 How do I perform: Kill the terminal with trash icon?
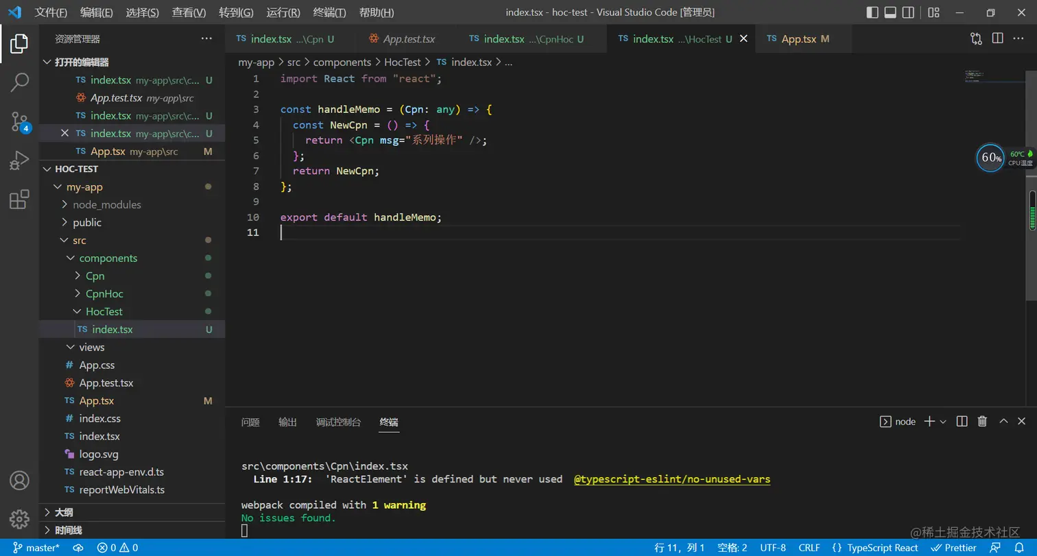point(982,422)
